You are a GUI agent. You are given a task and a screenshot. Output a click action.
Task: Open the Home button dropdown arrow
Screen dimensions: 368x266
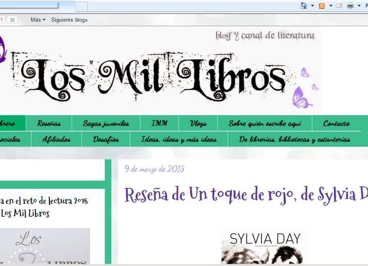(x=312, y=6)
